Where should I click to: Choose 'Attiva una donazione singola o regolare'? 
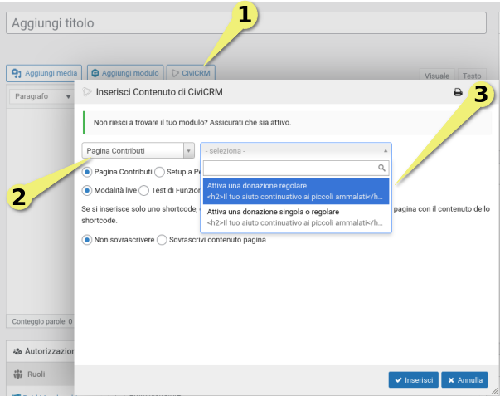[296, 218]
